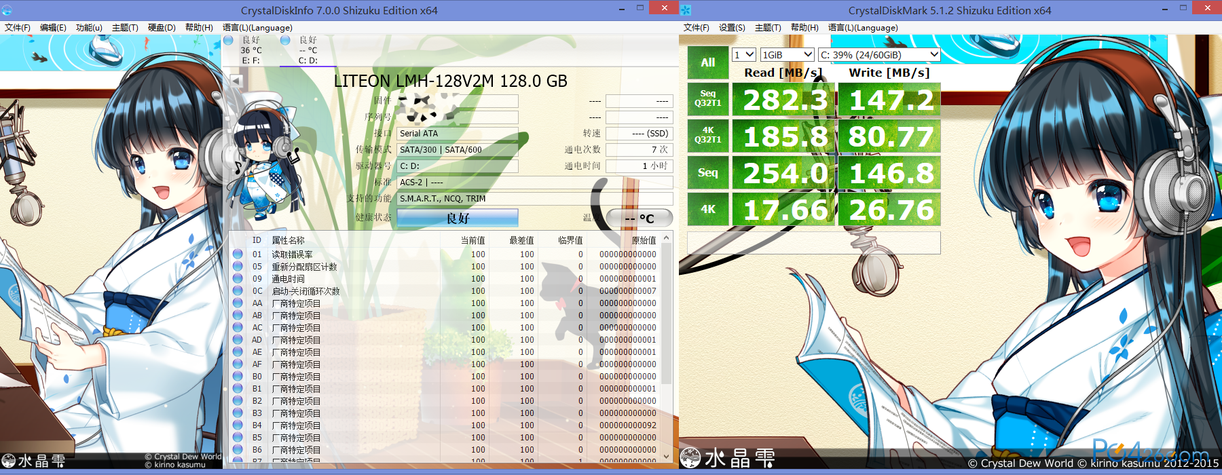Click status orb for attribute 0C row
This screenshot has width=1222, height=475.
pyautogui.click(x=238, y=290)
